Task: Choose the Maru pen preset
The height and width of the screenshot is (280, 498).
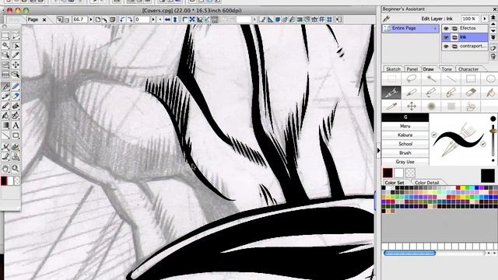Action: pos(405,126)
